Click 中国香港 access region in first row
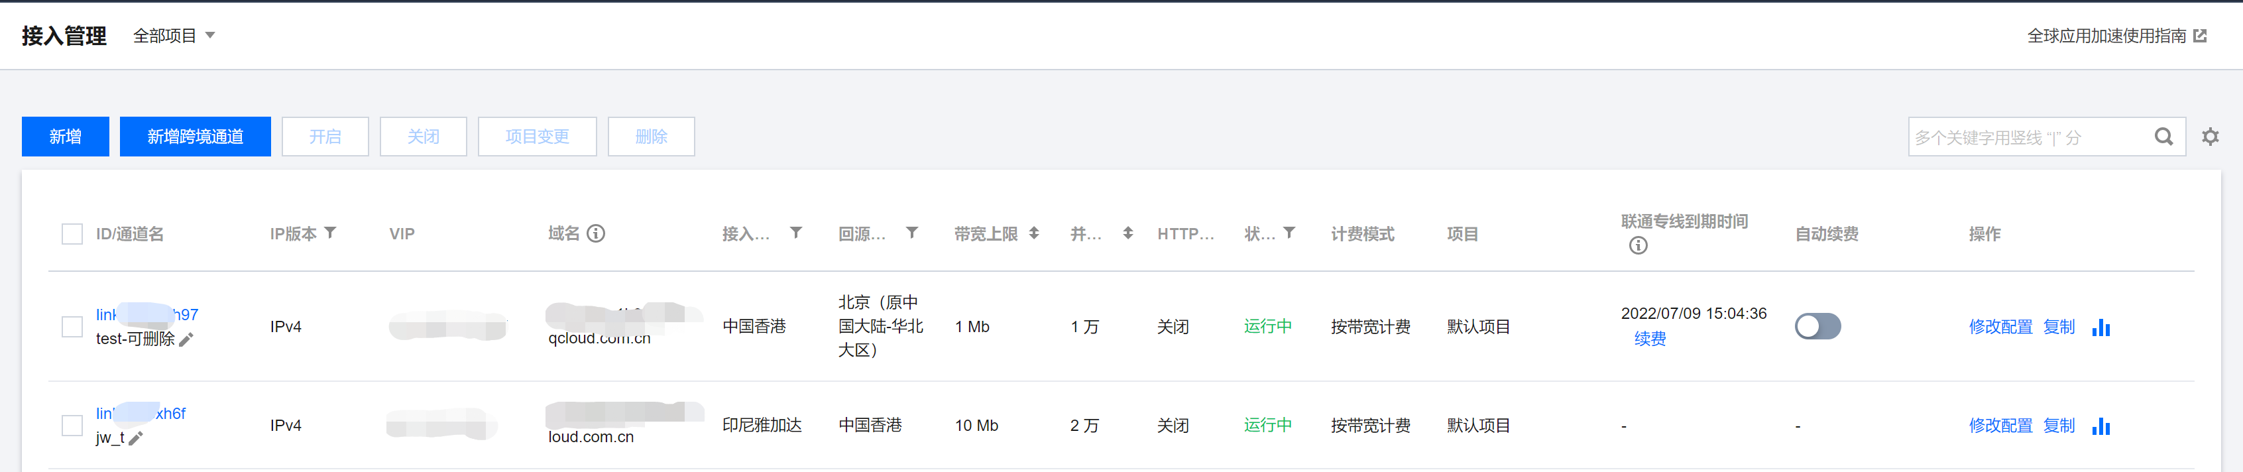Screen dimensions: 2243x472 point(754,327)
